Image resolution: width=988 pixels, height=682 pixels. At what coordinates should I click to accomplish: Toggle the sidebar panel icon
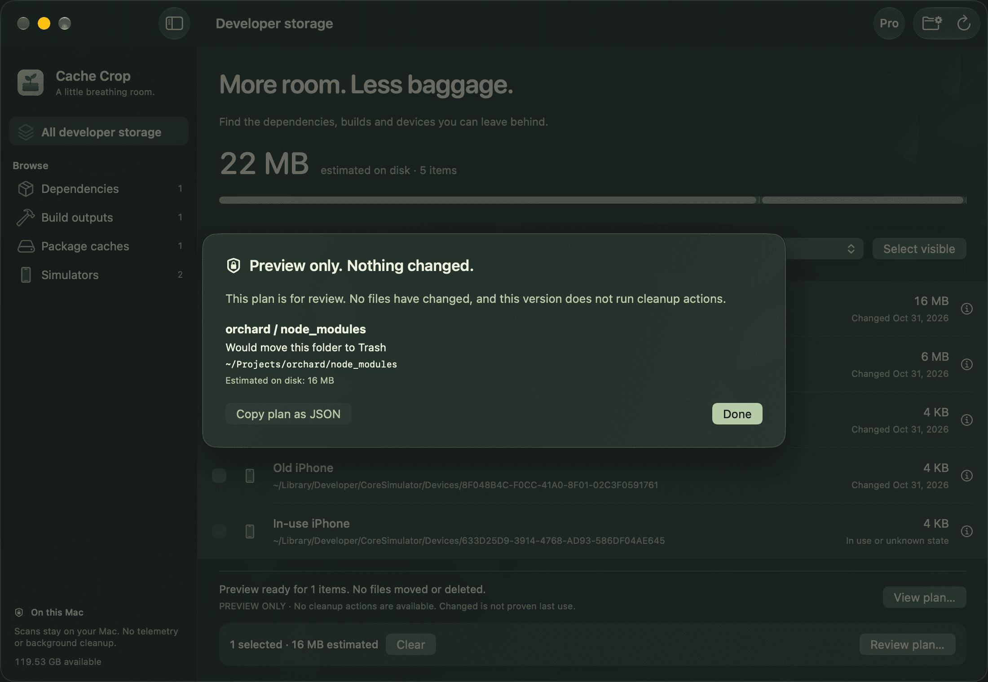tap(174, 23)
